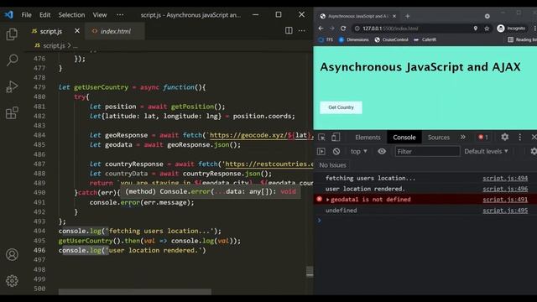Clear the console
Image resolution: width=537 pixels, height=302 pixels.
tap(336, 151)
